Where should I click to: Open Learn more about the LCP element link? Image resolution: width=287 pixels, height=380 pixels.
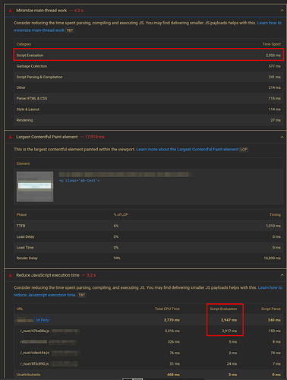[x=188, y=150]
